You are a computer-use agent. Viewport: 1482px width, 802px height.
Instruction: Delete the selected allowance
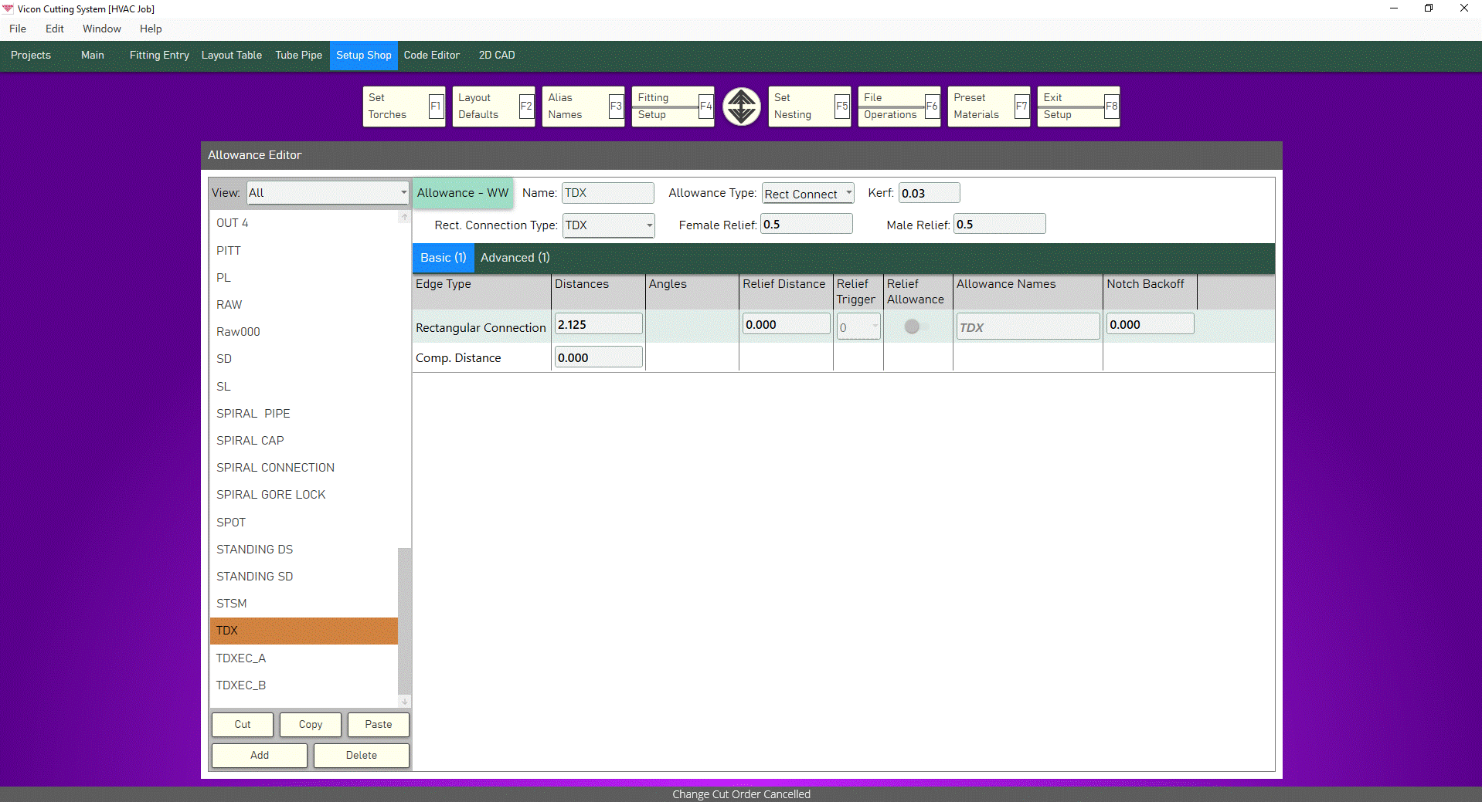point(360,755)
